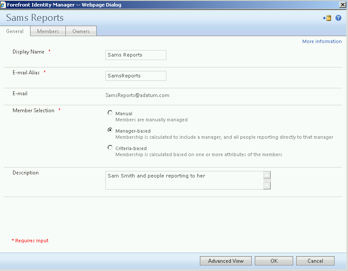Click the SamsReports@adatum.com e-mail text
The width and height of the screenshot is (348, 271).
pos(137,95)
